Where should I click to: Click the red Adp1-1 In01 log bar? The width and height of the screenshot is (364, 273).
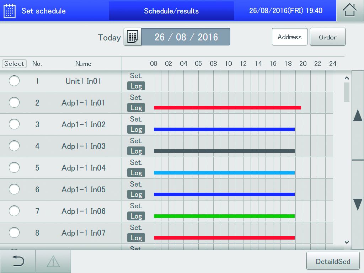[x=227, y=108]
